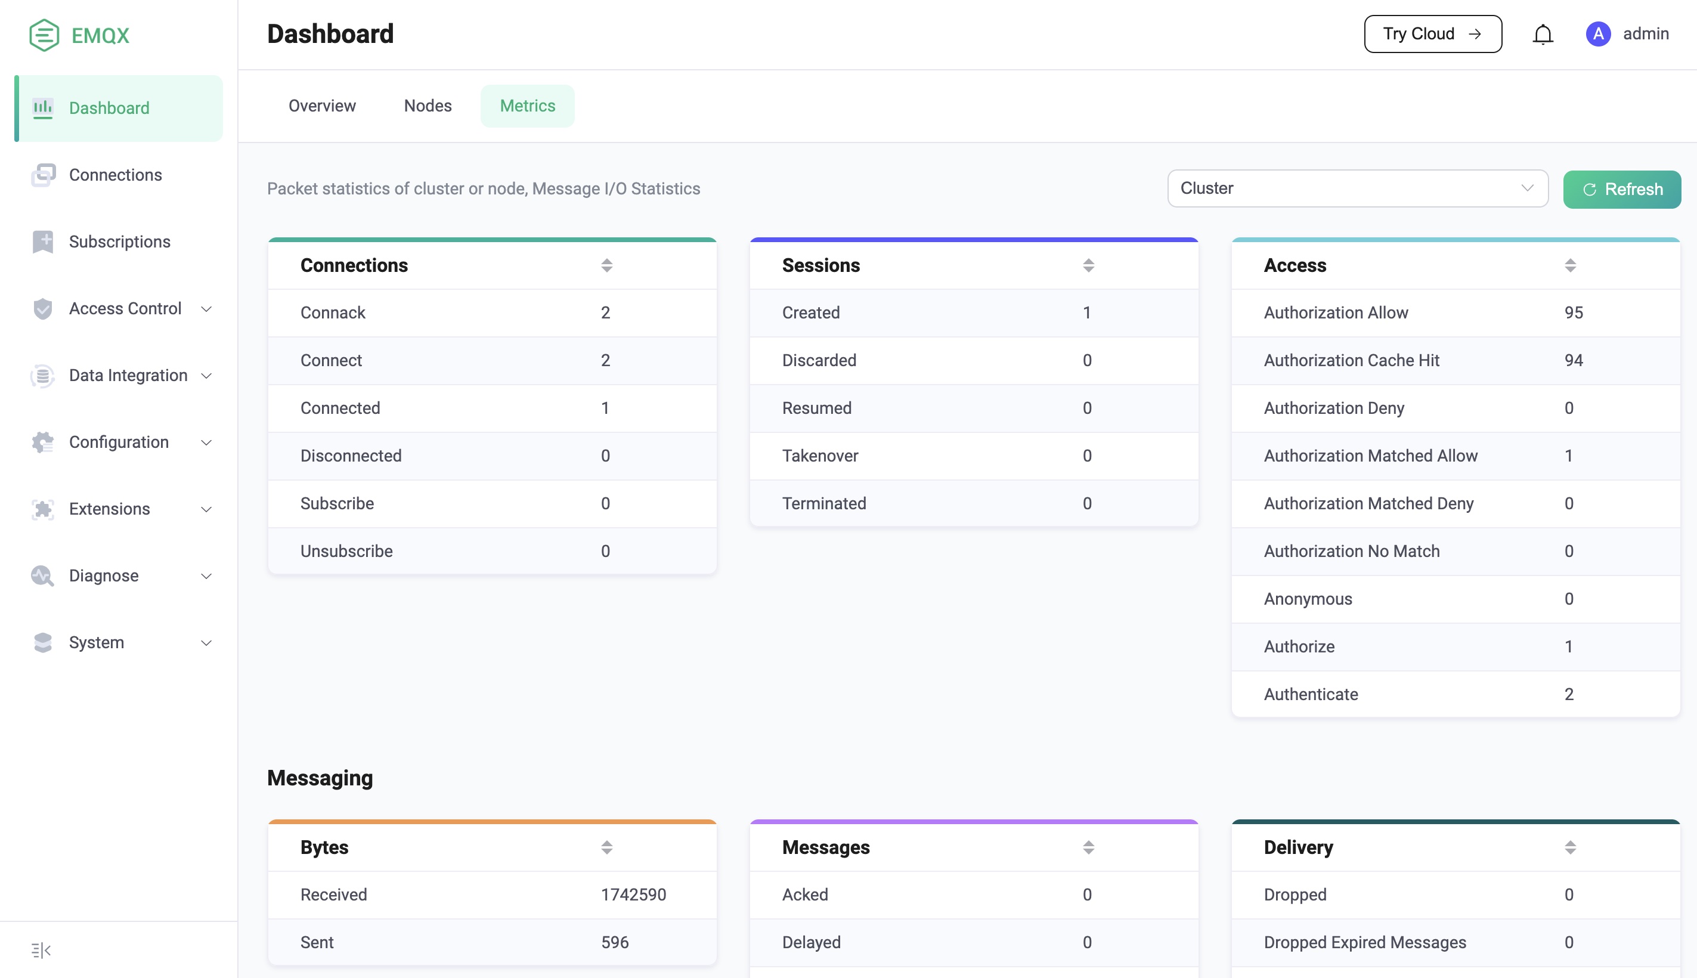Sort the Sessions table by value
This screenshot has height=978, width=1697.
click(x=1088, y=265)
